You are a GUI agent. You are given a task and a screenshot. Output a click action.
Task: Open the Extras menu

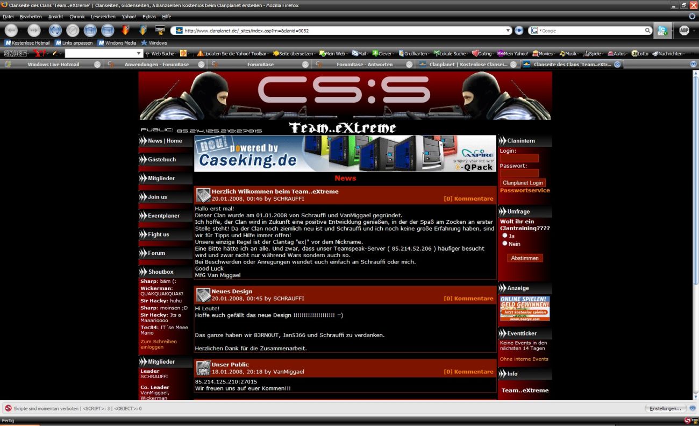coord(149,17)
